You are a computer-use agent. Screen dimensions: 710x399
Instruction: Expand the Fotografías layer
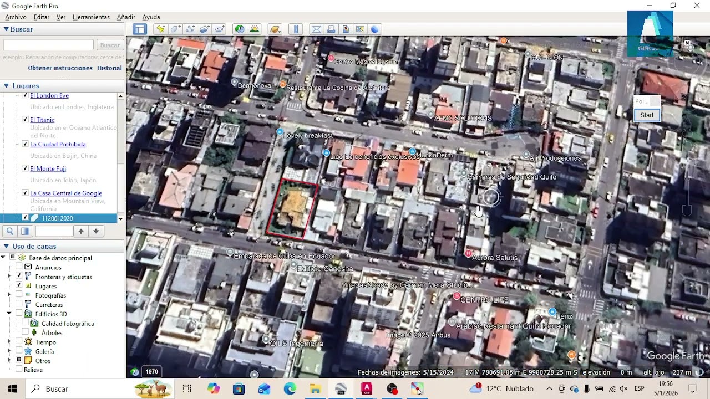[9, 295]
